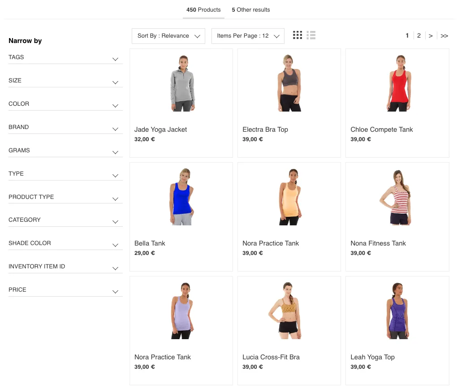This screenshot has height=388, width=457.
Task: Jump to last page with >> arrow
Action: point(444,36)
